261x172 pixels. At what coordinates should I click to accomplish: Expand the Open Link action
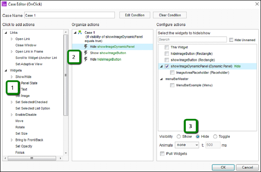click(x=12, y=39)
